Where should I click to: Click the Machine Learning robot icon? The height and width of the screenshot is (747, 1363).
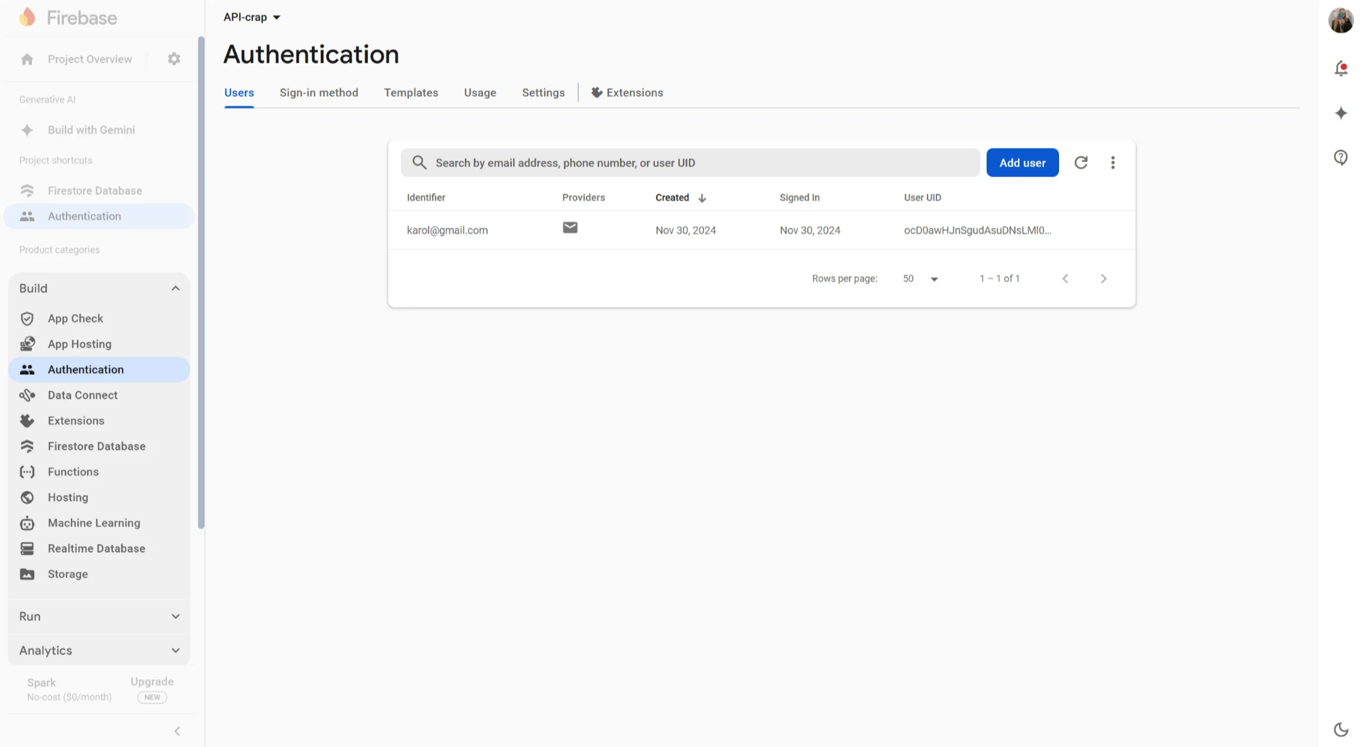point(27,523)
